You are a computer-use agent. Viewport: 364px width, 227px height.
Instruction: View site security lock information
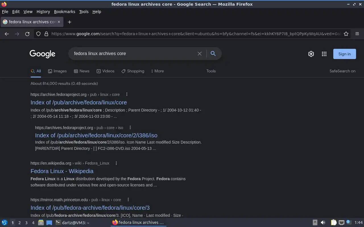pyautogui.click(x=46, y=34)
